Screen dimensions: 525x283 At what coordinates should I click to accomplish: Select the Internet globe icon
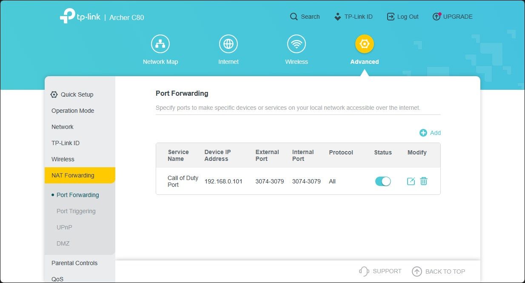(228, 43)
